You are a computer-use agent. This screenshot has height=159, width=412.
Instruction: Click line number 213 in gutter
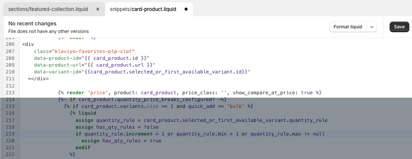coord(11,93)
